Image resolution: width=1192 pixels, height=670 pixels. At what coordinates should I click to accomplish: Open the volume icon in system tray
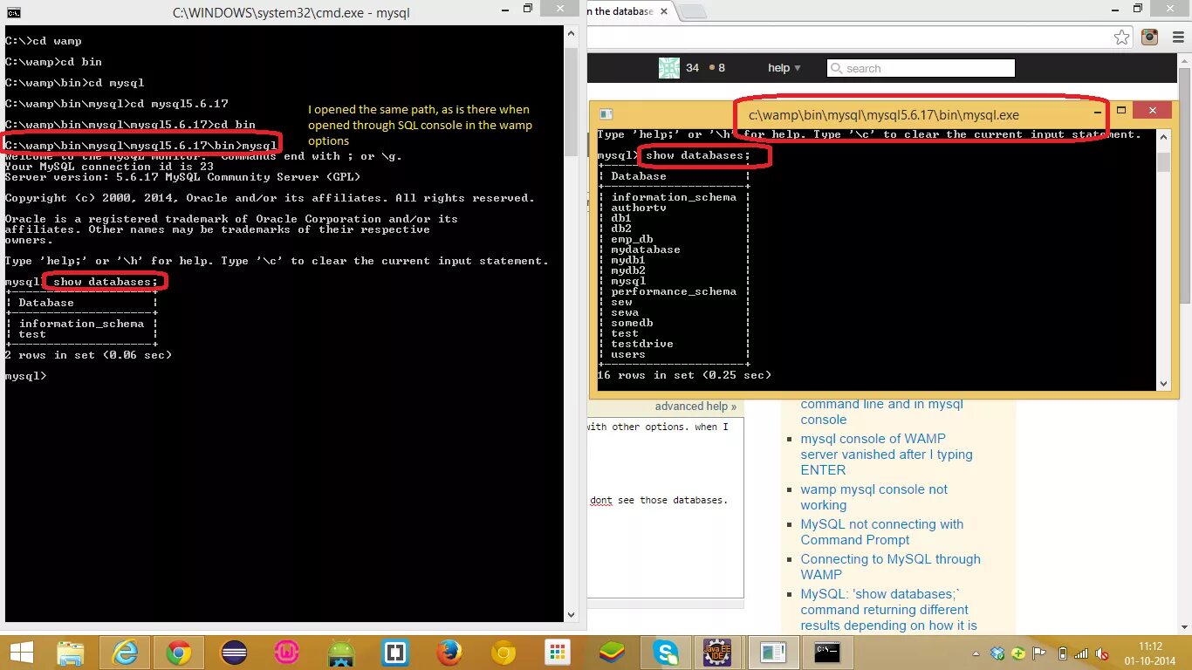1103,653
